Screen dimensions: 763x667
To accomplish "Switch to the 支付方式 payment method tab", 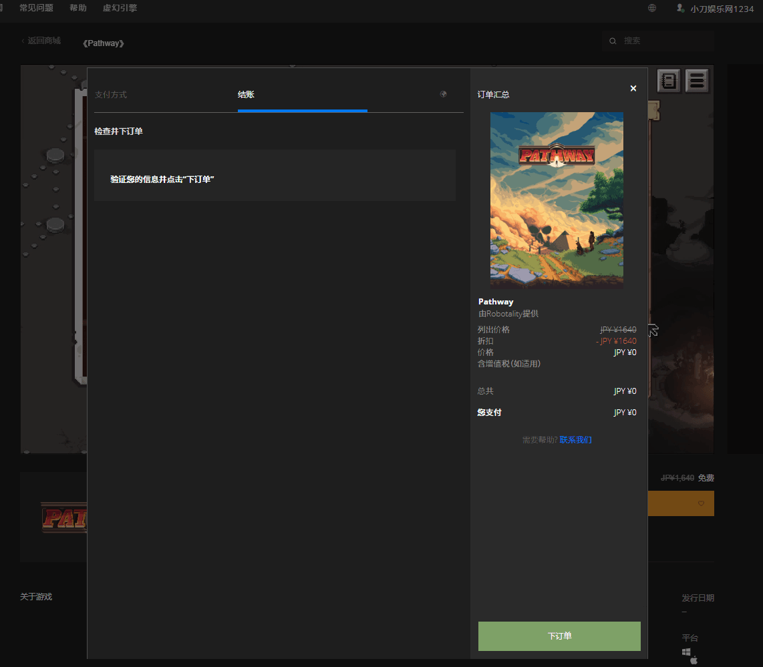I will click(110, 94).
